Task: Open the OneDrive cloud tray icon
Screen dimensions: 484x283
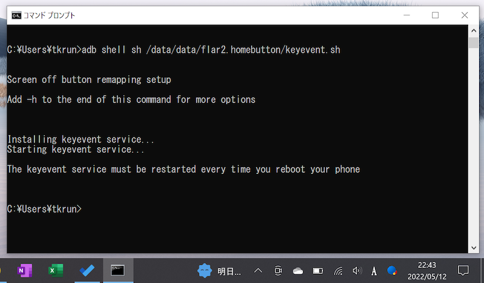Action: click(298, 270)
